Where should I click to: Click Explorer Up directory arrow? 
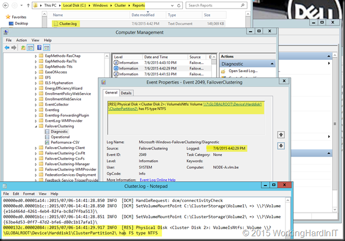(28, 5)
